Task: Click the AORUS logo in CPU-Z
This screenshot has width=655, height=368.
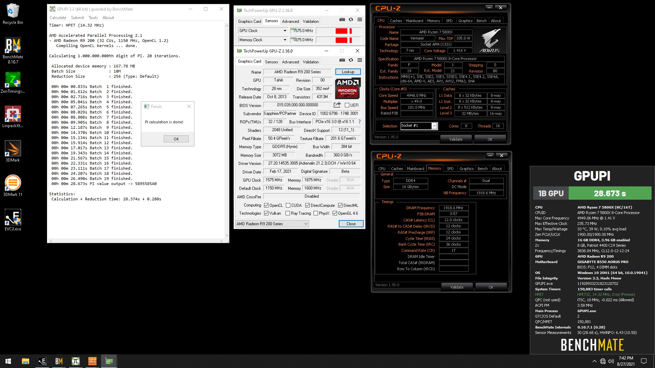Action: (490, 41)
